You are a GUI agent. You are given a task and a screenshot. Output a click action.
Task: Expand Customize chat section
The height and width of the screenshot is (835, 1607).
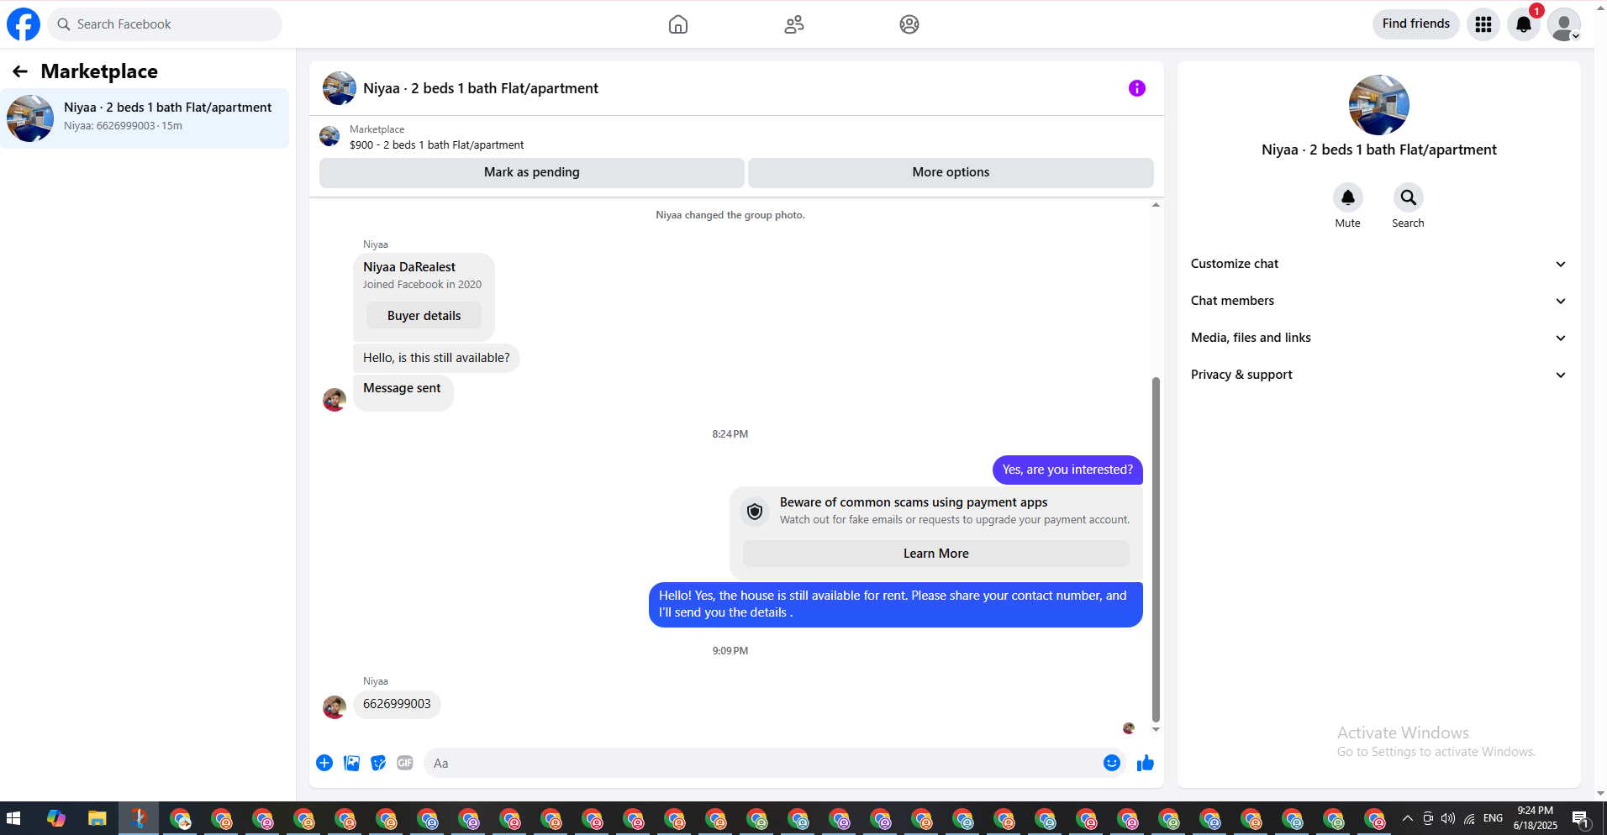pos(1379,264)
